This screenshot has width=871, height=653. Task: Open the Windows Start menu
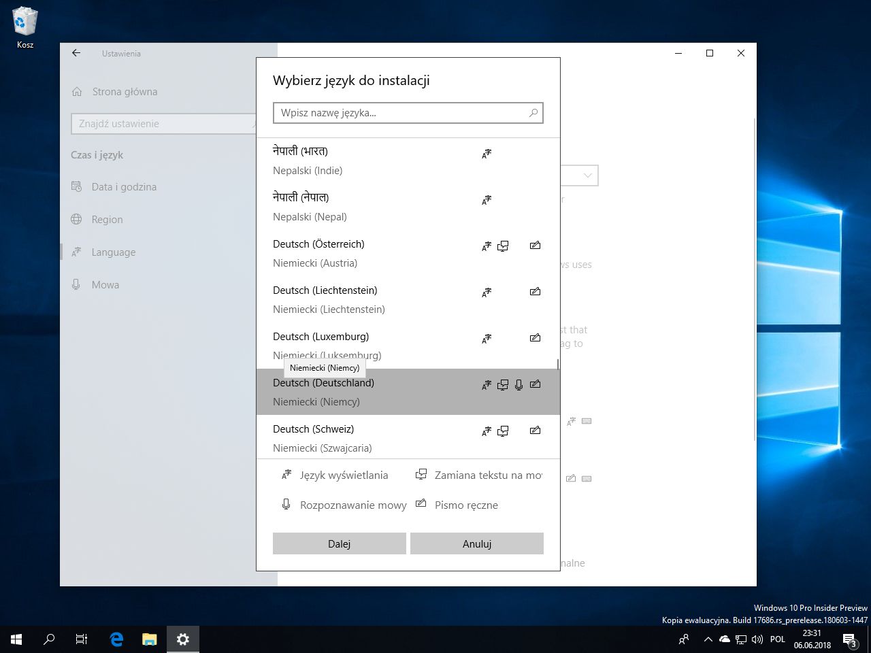click(x=16, y=639)
